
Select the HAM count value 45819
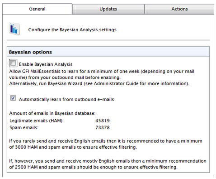(x=103, y=121)
